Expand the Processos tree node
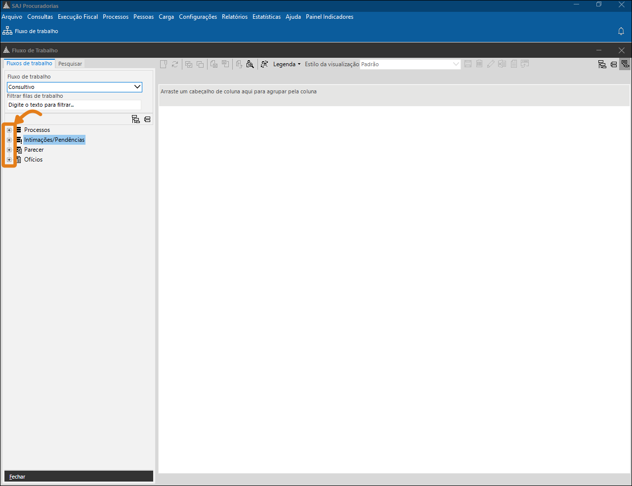 click(9, 130)
